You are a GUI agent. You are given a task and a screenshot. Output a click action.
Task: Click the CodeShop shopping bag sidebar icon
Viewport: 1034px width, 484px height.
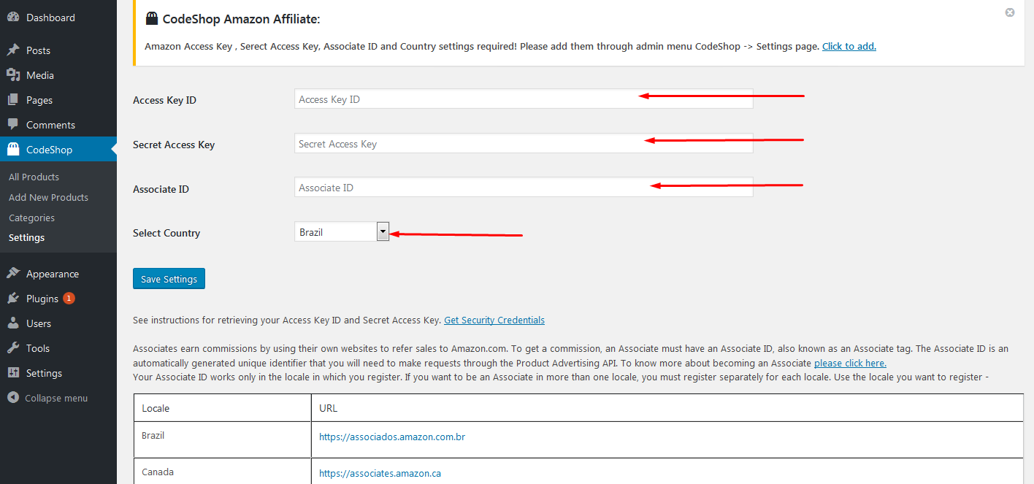pyautogui.click(x=13, y=150)
